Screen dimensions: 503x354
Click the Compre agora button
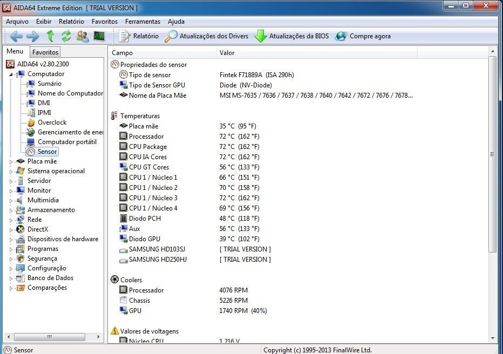(363, 36)
